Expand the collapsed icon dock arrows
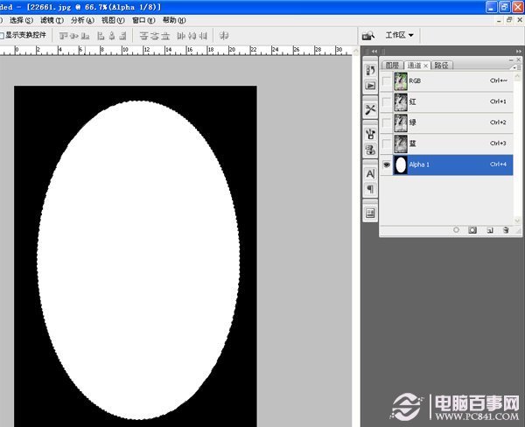Viewport: 525px width, 427px height. tap(374, 52)
